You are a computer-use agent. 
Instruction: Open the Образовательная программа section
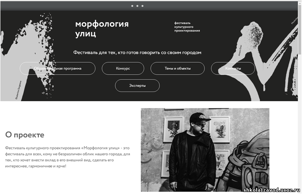(57, 68)
